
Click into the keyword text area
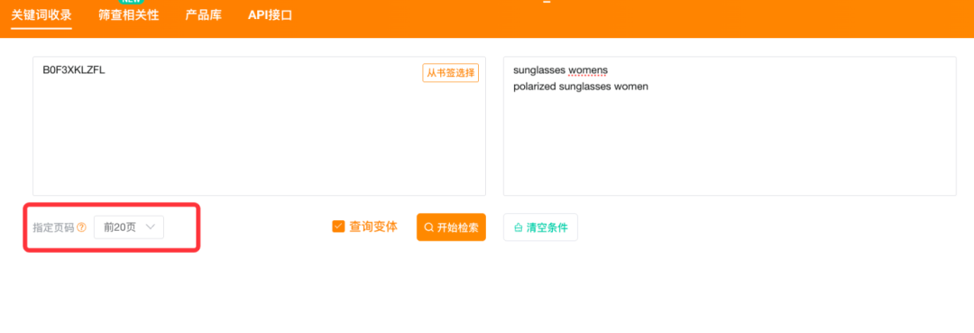click(x=730, y=126)
